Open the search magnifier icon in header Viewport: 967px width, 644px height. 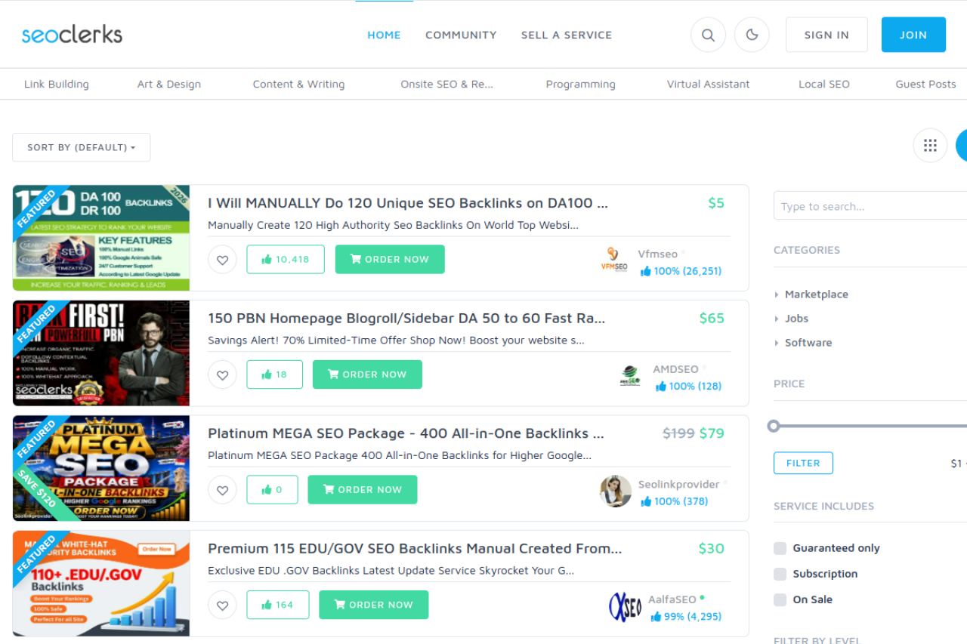coord(708,35)
